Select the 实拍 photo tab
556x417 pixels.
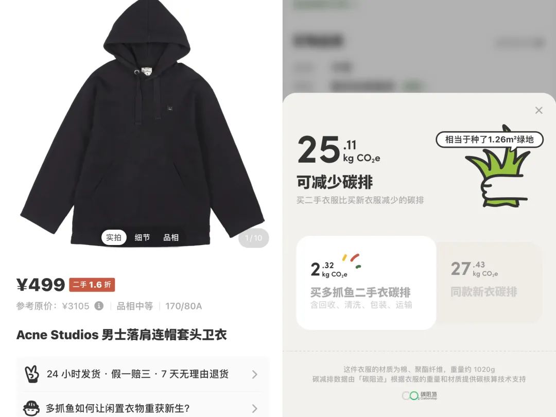pos(114,237)
